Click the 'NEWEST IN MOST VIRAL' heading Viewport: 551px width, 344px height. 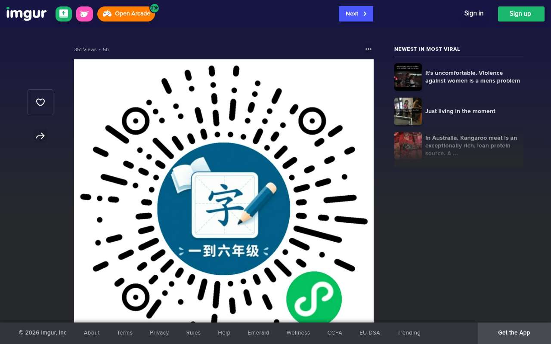pos(427,49)
